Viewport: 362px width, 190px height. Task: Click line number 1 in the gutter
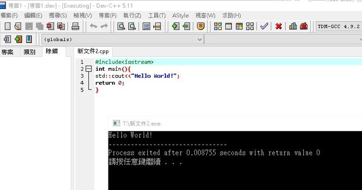[82, 62]
